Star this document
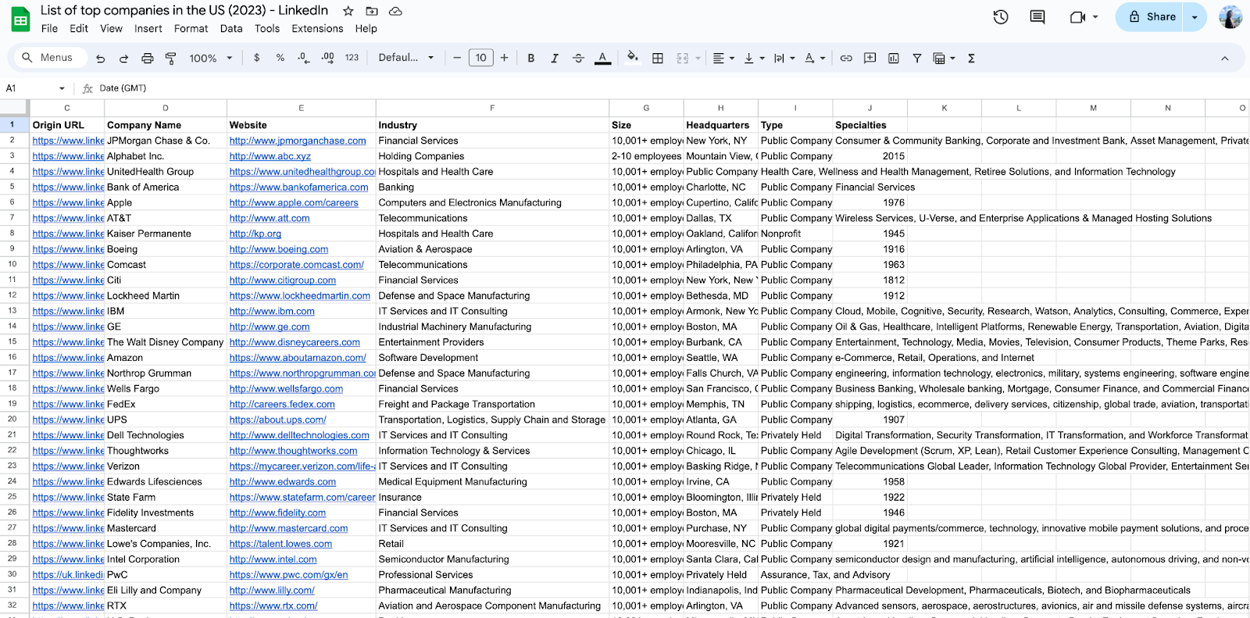The height and width of the screenshot is (618, 1250). [x=348, y=11]
